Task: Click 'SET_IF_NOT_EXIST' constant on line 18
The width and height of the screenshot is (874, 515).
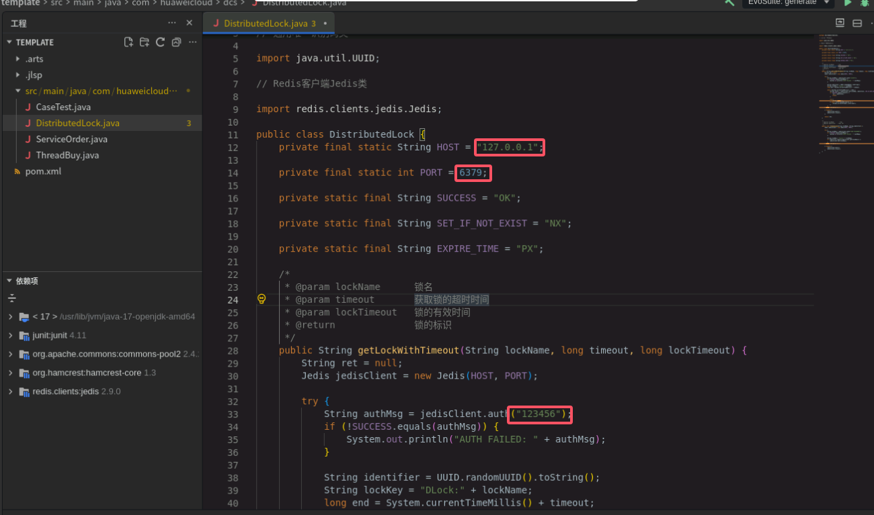Action: pyautogui.click(x=482, y=223)
